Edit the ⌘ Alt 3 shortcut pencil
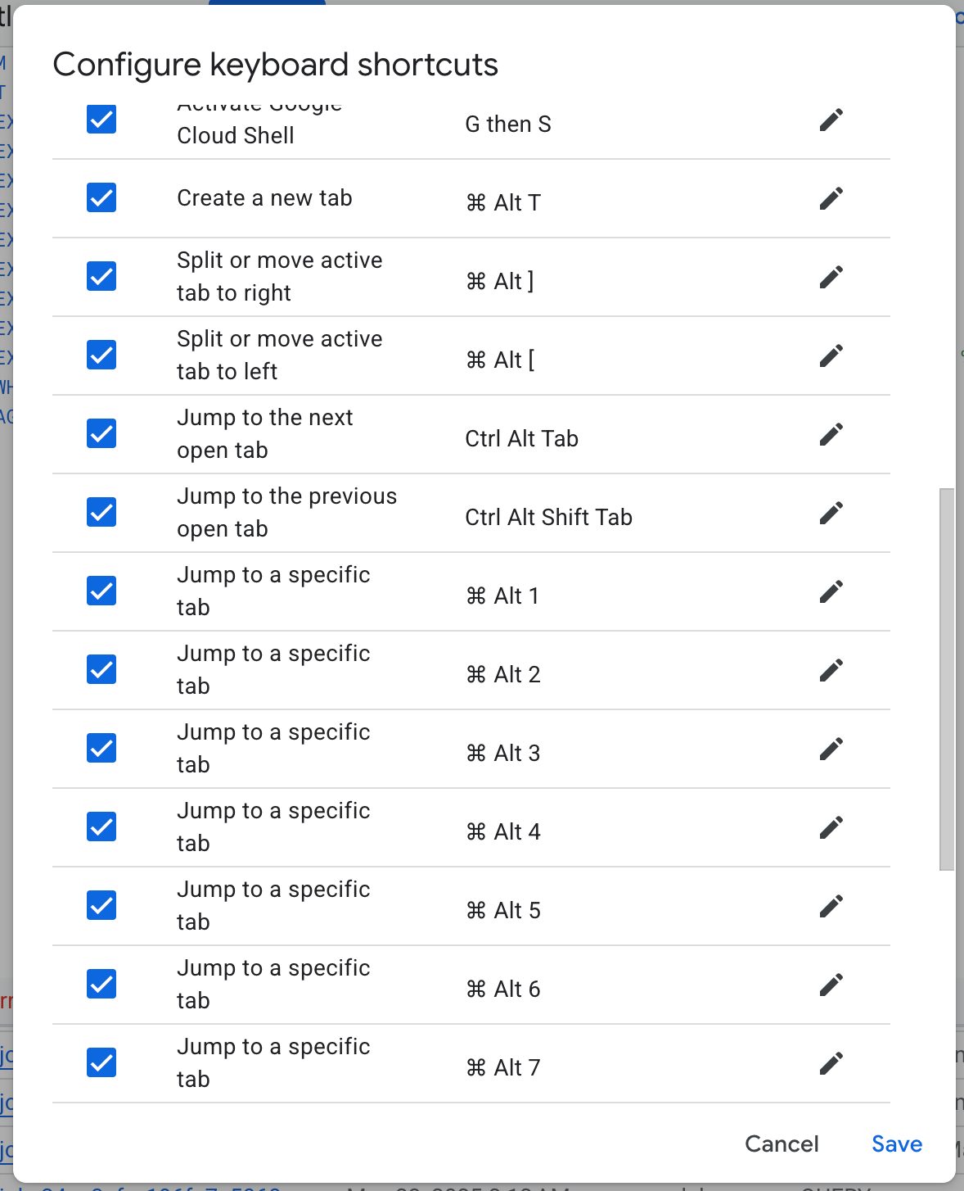 point(831,749)
